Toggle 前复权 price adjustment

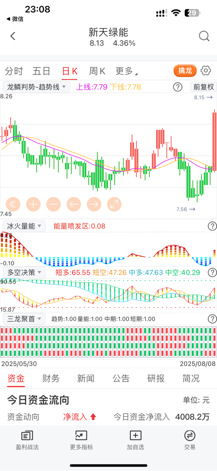click(203, 87)
